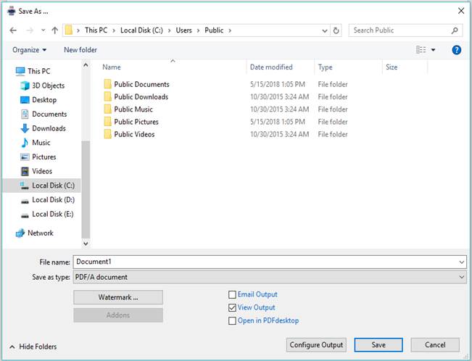Screen dimensions: 472x361
Task: Click the Back navigation arrow
Action: tap(12, 30)
